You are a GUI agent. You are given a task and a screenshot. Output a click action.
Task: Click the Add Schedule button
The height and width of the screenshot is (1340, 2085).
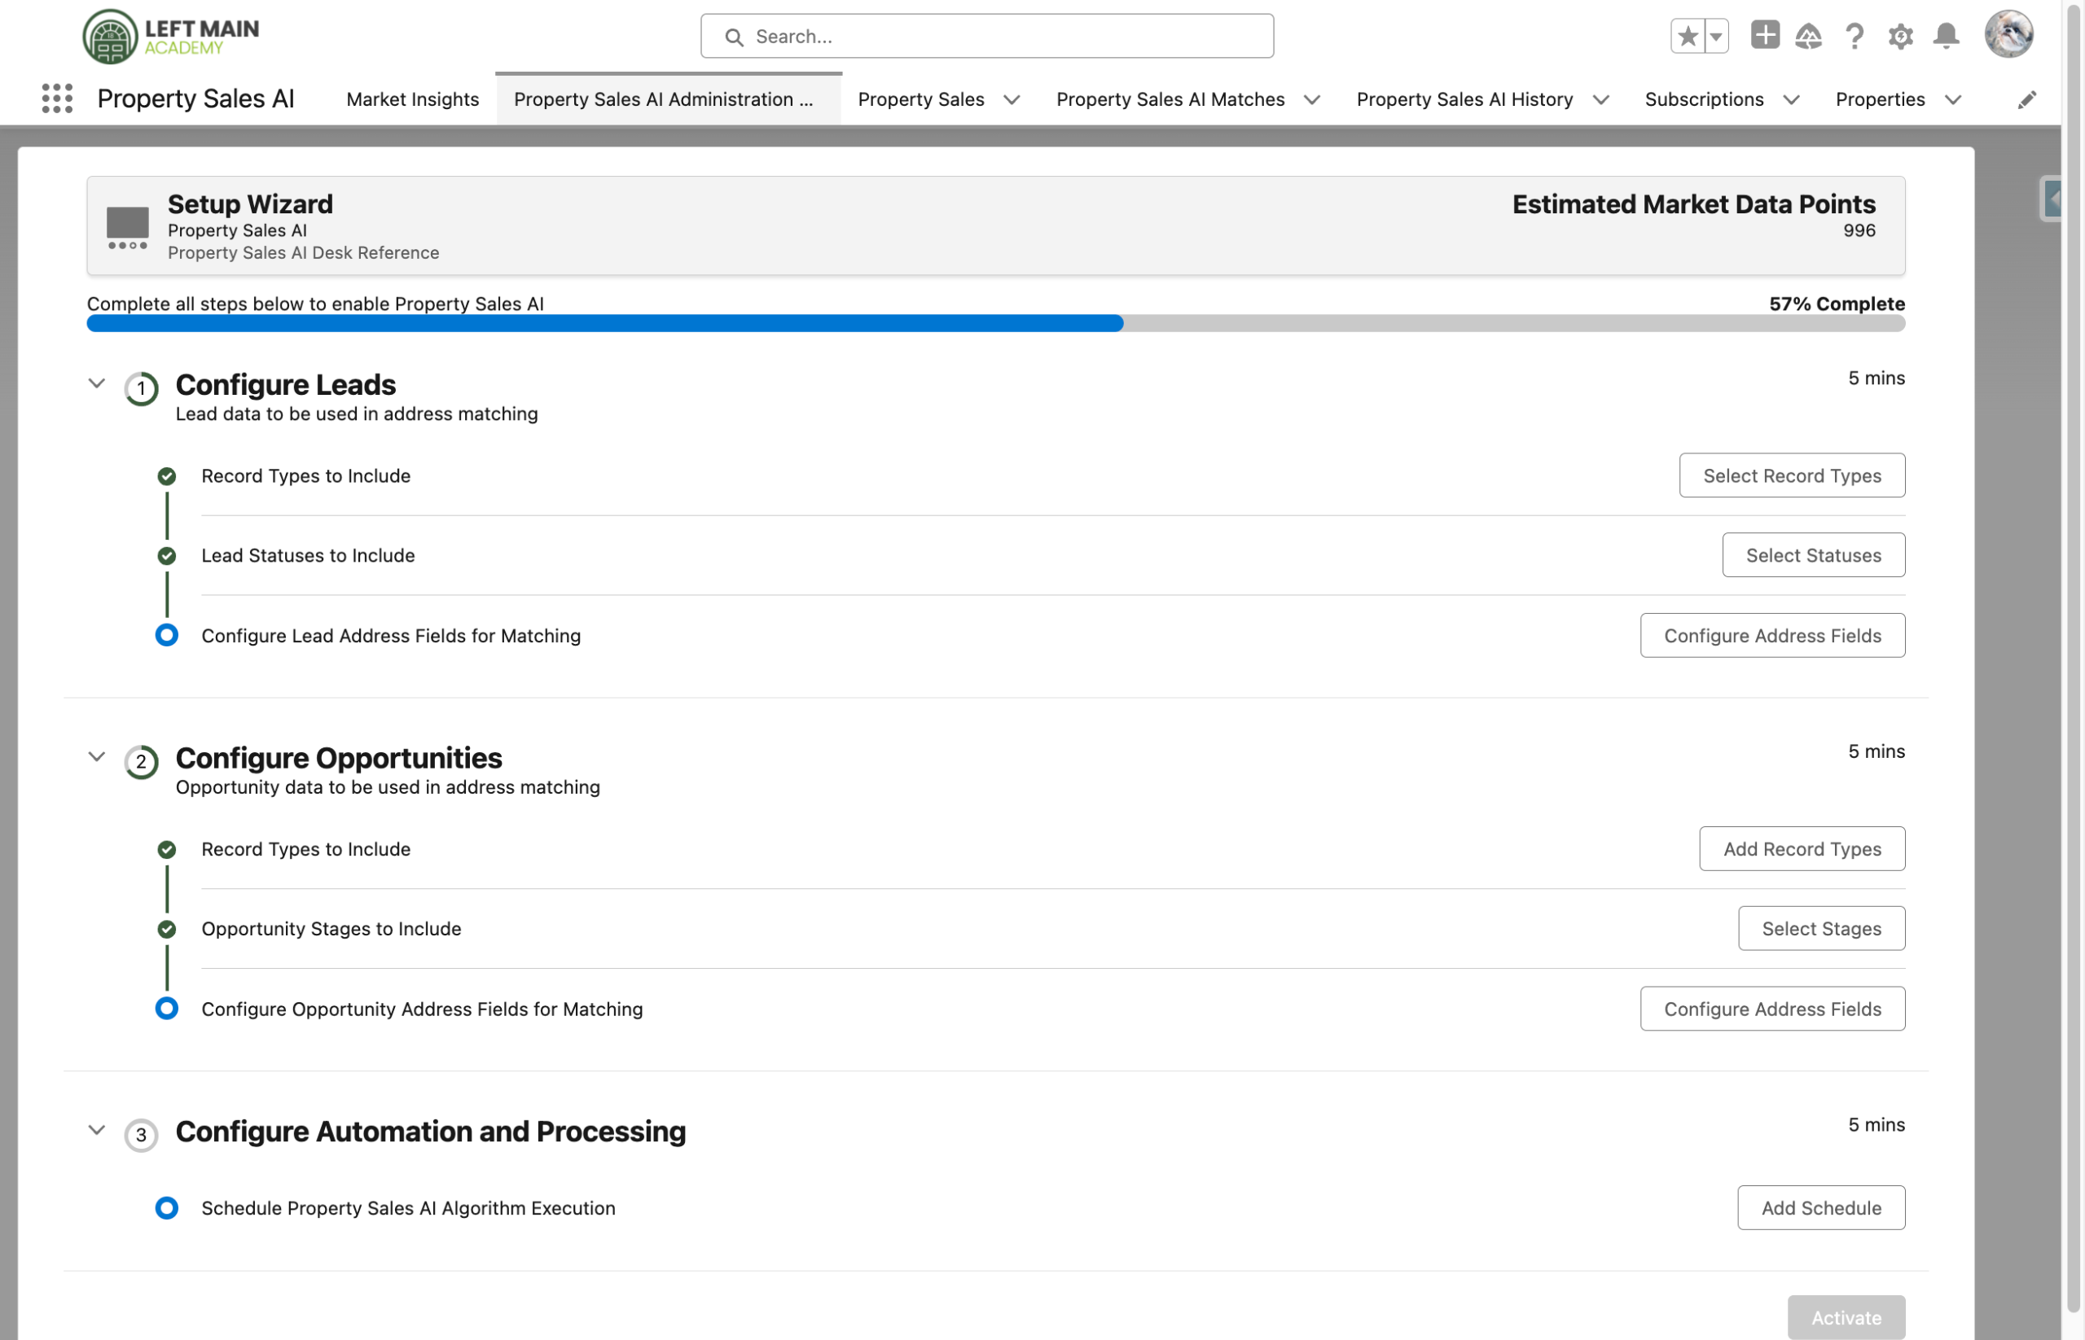coord(1820,1208)
